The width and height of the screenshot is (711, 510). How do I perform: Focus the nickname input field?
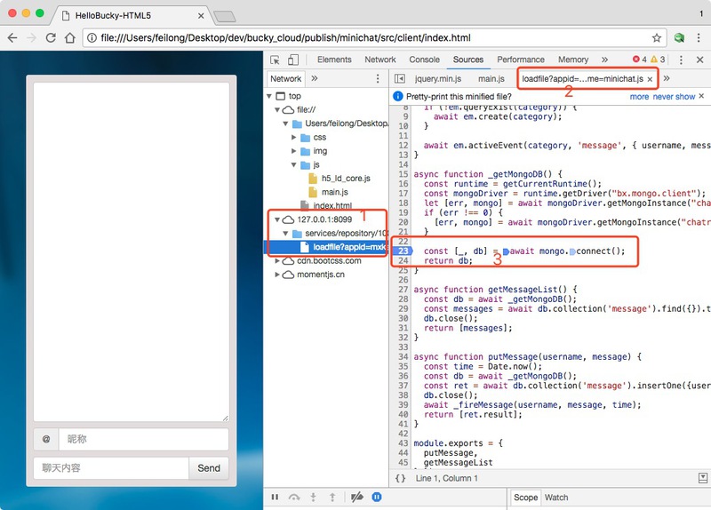coord(143,439)
